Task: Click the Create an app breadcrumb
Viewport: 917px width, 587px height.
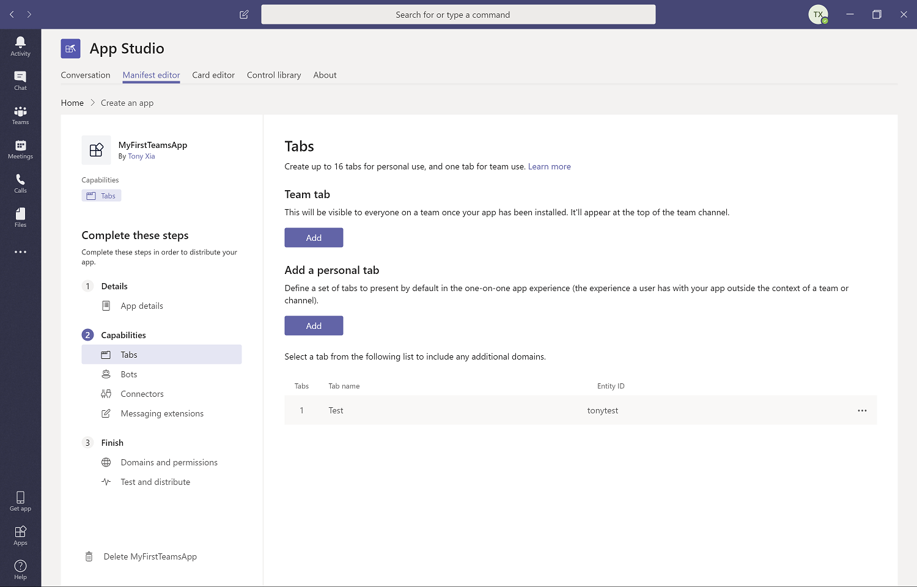Action: tap(127, 103)
